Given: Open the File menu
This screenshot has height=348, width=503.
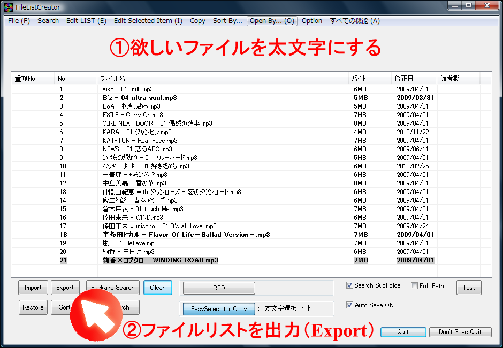Looking at the screenshot, I should point(18,20).
